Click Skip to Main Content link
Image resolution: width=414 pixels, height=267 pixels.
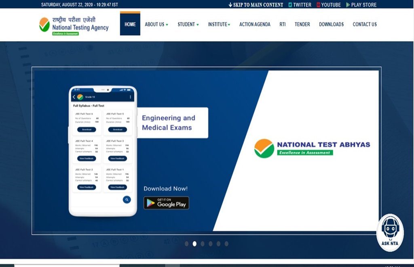(256, 5)
